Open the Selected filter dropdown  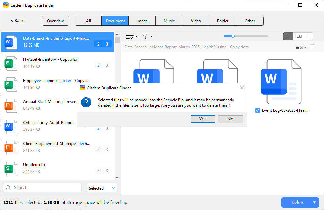pyautogui.click(x=102, y=188)
